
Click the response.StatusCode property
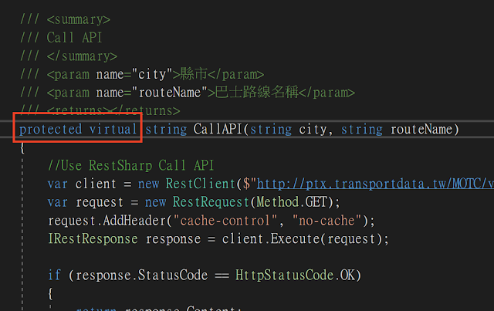click(141, 275)
